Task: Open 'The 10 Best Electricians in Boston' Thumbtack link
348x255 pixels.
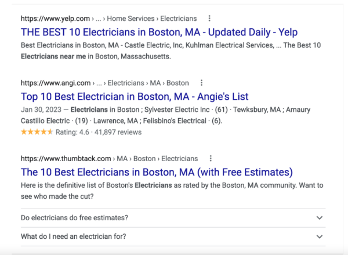Action: coord(157,172)
